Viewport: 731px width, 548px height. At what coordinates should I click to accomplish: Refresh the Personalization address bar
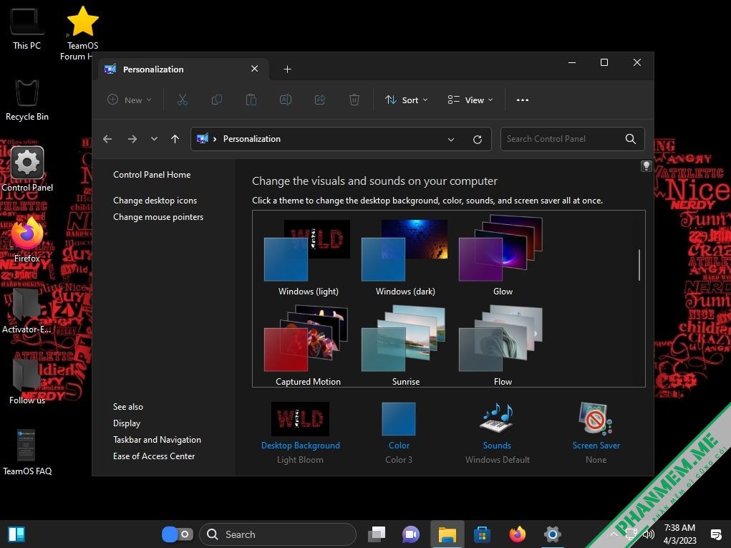click(x=478, y=140)
